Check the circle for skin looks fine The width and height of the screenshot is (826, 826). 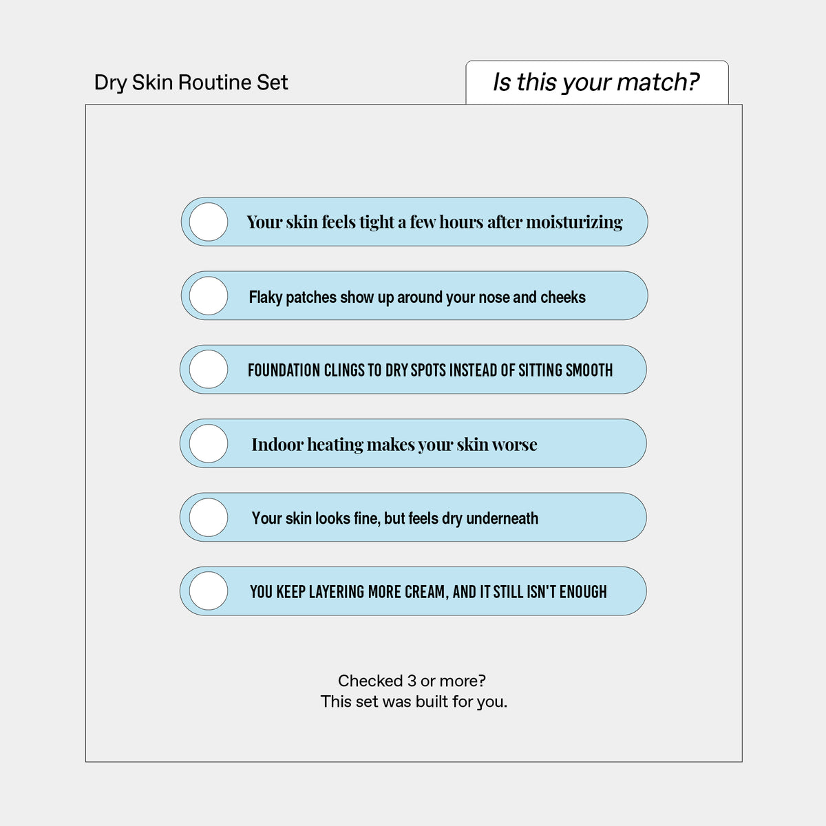pyautogui.click(x=209, y=518)
